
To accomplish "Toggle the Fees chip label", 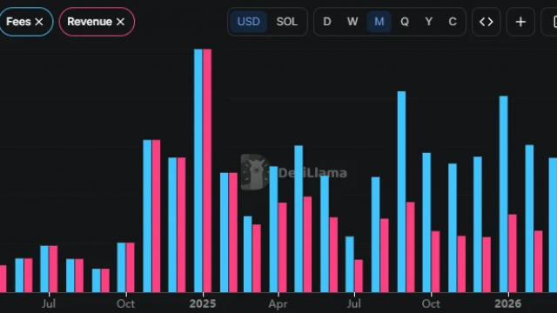I will point(18,22).
